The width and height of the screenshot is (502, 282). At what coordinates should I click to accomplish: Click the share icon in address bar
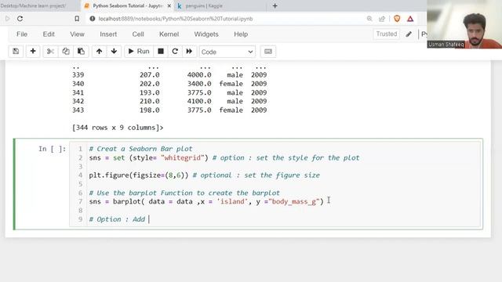click(382, 19)
